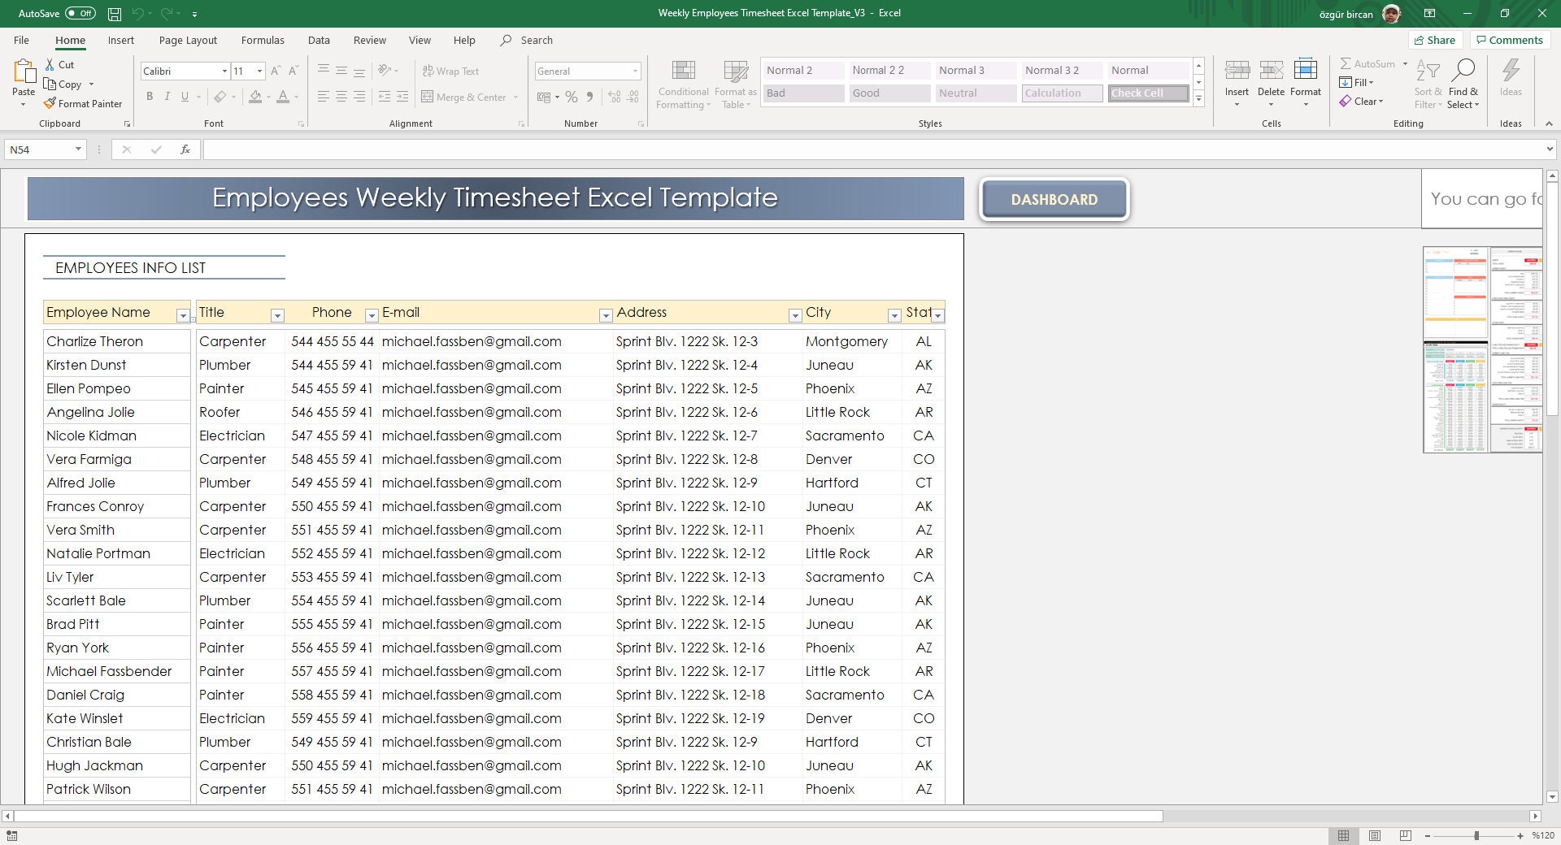Click the Delete cells icon
Viewport: 1561px width, 845px height.
[1271, 71]
